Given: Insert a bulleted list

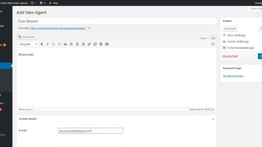Looking at the screenshot, I should [54, 44].
